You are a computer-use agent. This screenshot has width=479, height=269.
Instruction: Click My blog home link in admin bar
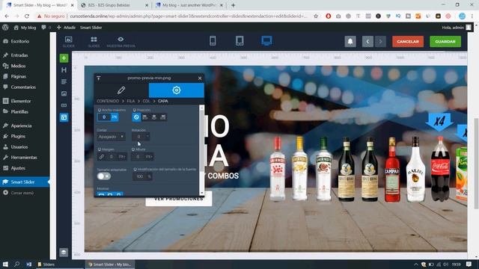pos(25,28)
